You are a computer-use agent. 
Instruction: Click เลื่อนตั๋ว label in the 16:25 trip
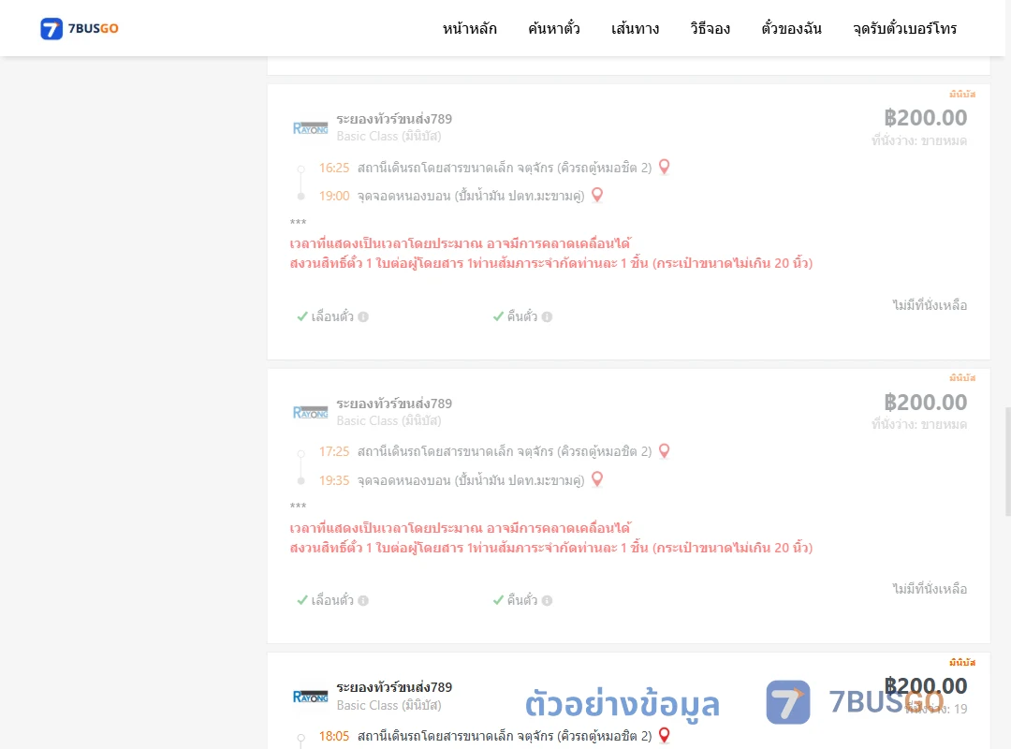[x=332, y=316]
